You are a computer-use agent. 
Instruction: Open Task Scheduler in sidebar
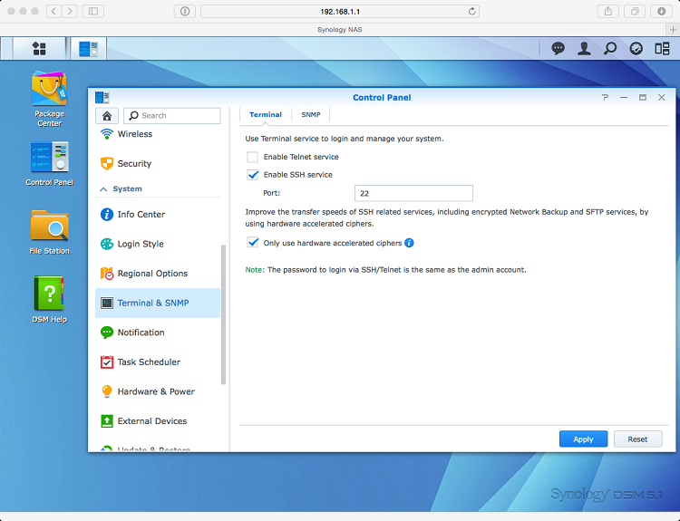tap(149, 362)
